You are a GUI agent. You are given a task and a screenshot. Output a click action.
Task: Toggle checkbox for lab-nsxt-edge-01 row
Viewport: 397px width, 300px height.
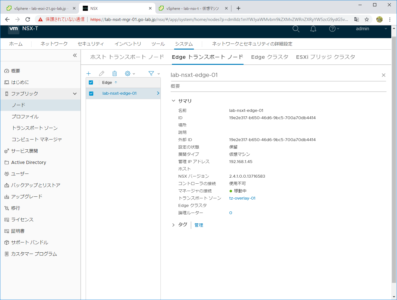pos(91,93)
